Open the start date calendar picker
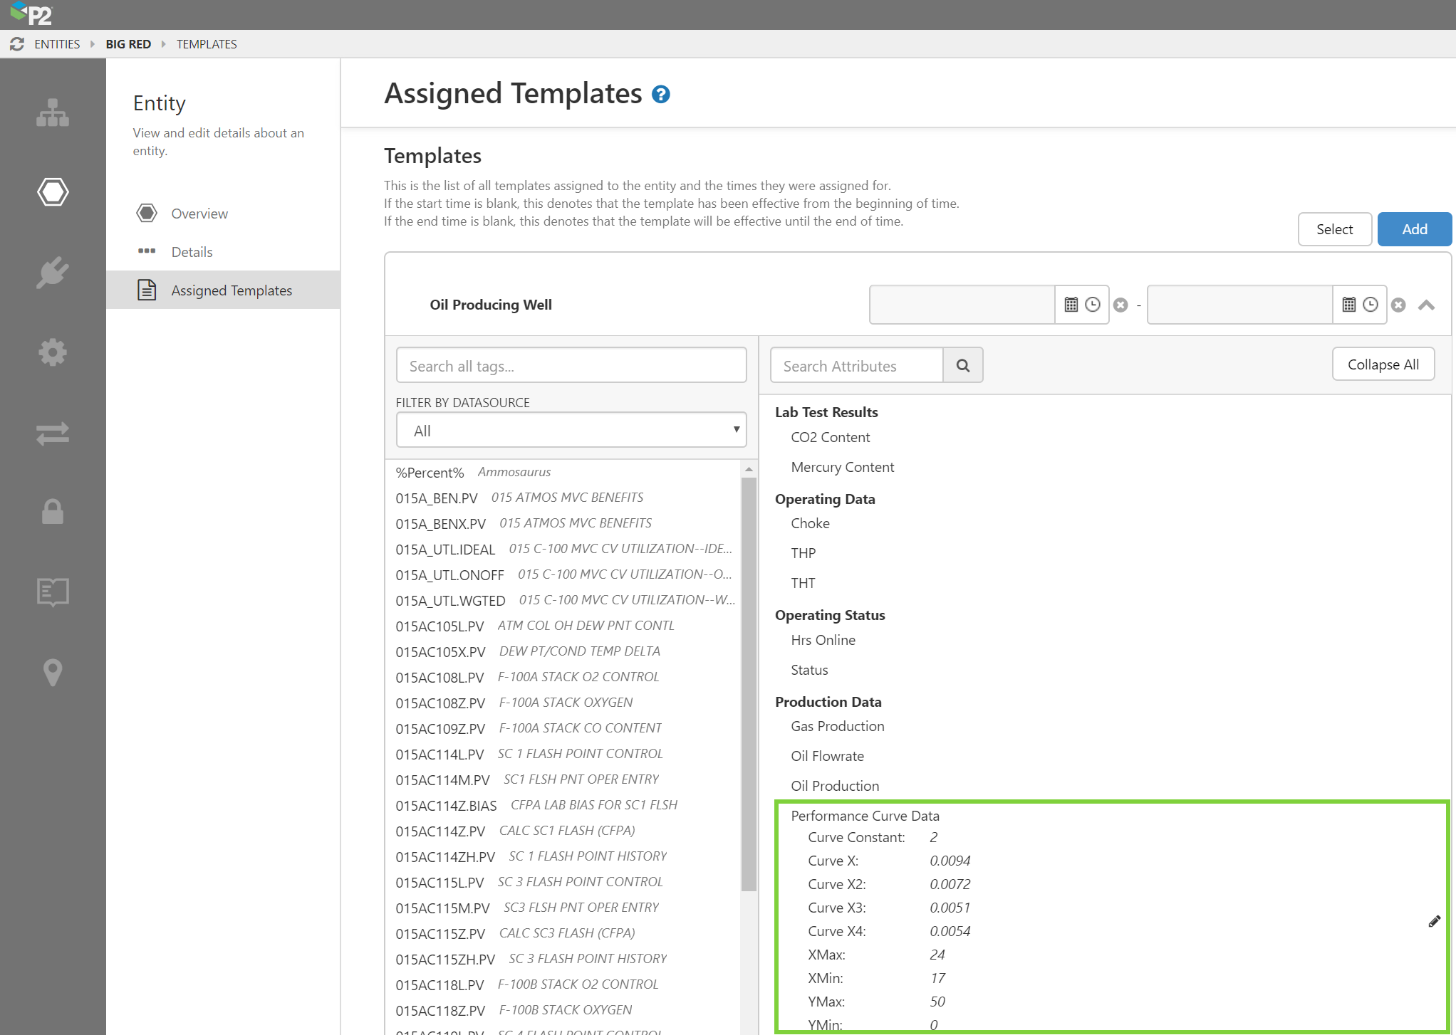 point(1071,305)
